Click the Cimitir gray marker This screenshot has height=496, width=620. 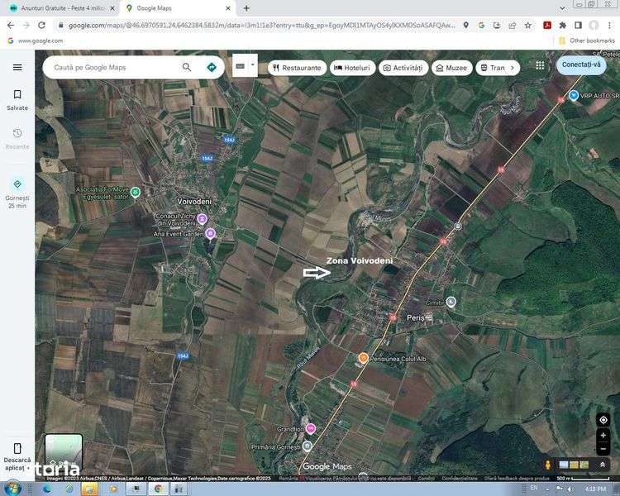[451, 302]
